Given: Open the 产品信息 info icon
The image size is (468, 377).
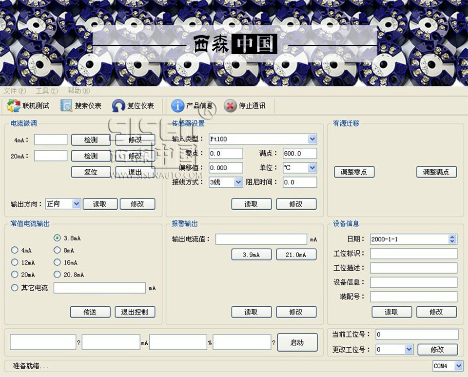Looking at the screenshot, I should [177, 106].
